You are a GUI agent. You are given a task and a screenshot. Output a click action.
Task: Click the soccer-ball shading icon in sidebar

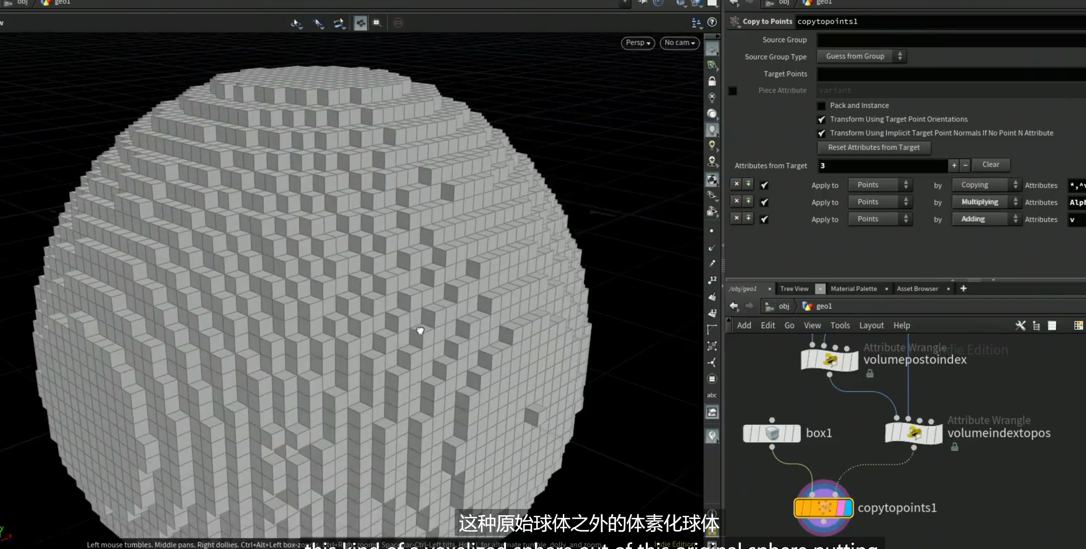click(712, 180)
